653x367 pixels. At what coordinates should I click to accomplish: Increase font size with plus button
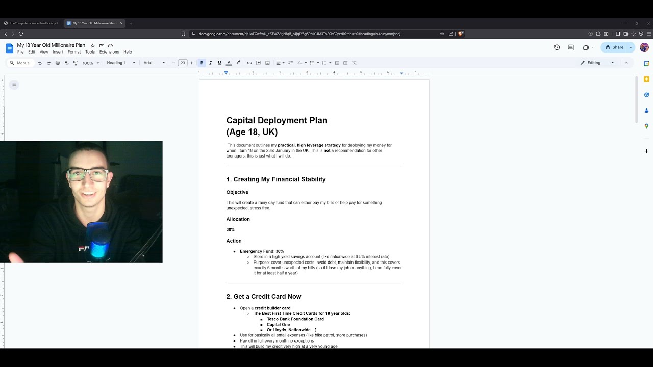pyautogui.click(x=191, y=63)
